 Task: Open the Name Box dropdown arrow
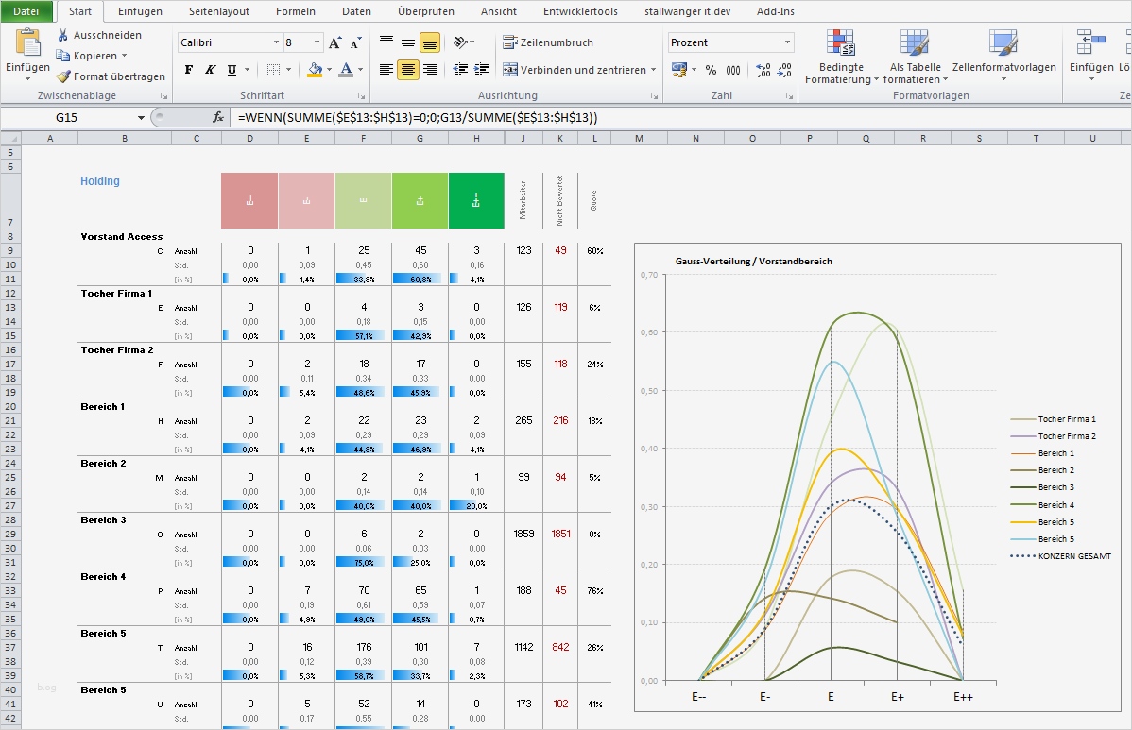click(142, 117)
